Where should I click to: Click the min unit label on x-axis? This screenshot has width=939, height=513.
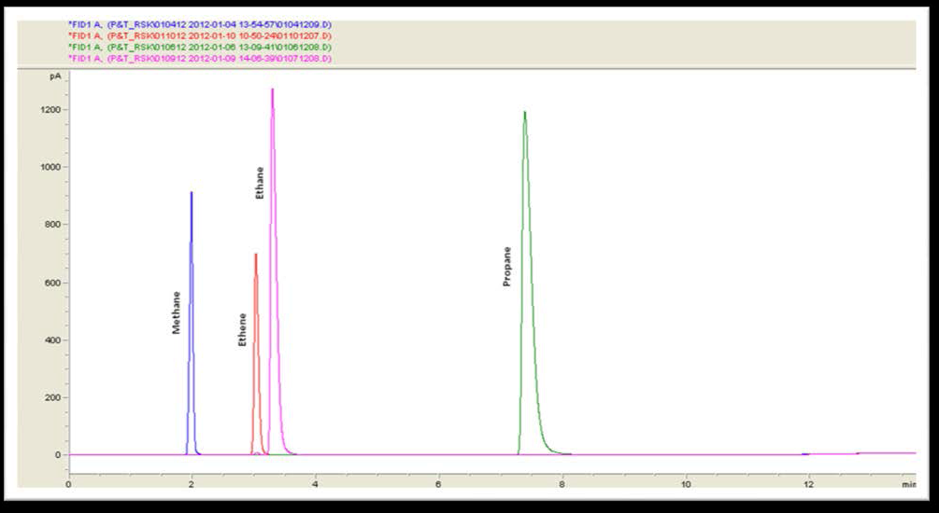[909, 483]
